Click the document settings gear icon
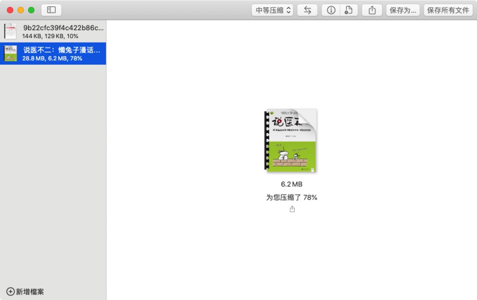This screenshot has width=477, height=300. [x=349, y=10]
